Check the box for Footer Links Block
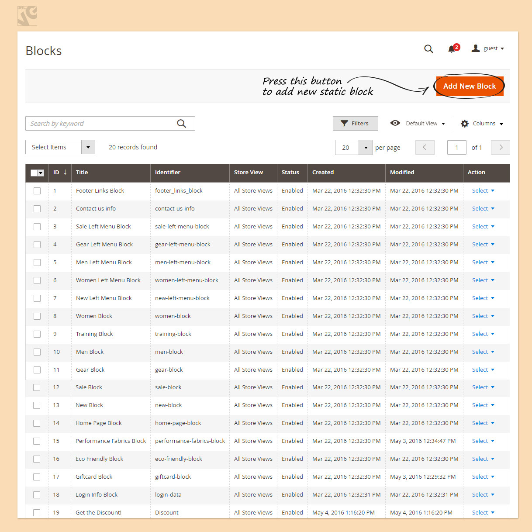 pyautogui.click(x=37, y=191)
